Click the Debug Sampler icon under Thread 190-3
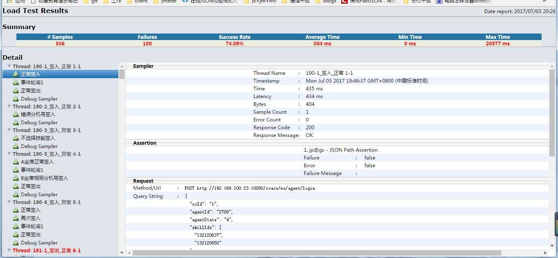 coord(16,146)
